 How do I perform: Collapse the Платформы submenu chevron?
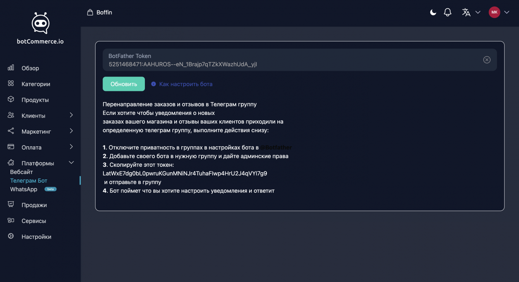pos(71,163)
